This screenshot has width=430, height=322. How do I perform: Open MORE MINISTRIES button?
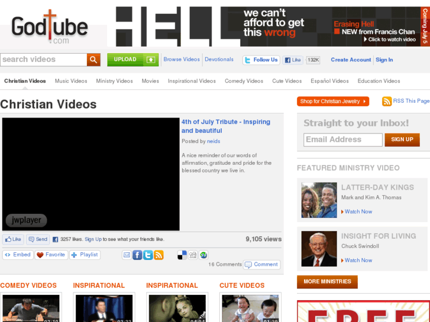click(327, 282)
